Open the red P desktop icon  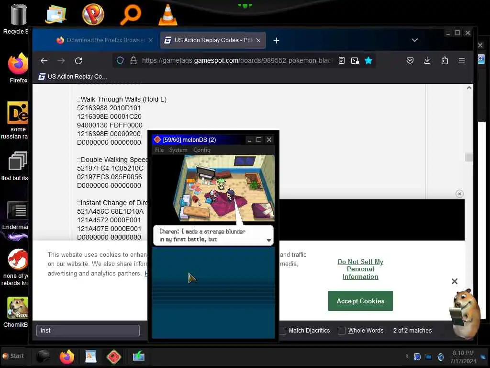(x=93, y=14)
